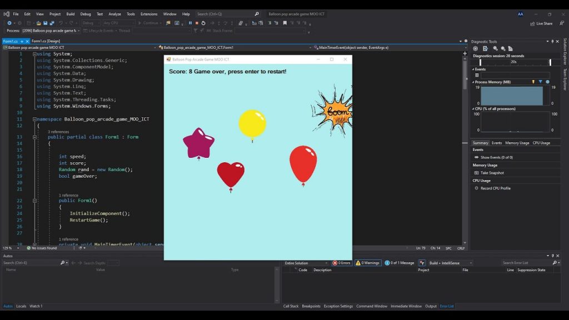Click the Live Share button

[541, 23]
